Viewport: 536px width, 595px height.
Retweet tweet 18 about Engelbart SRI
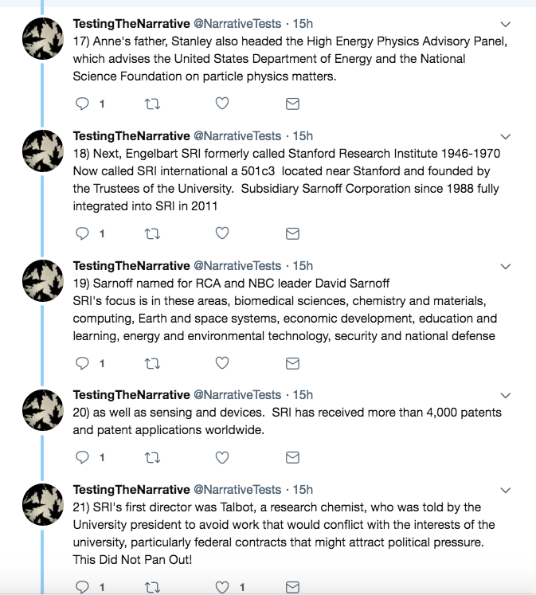152,233
